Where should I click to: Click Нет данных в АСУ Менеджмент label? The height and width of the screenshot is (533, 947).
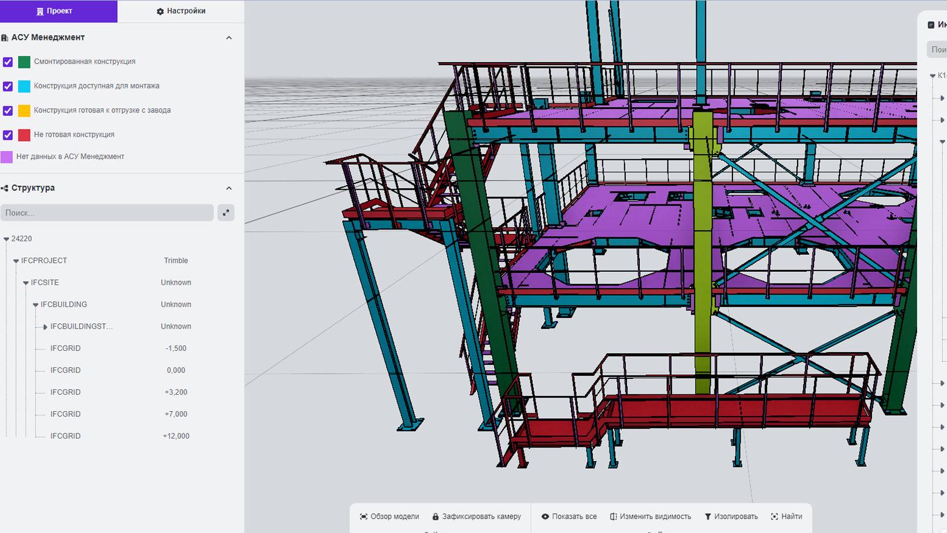pos(70,156)
